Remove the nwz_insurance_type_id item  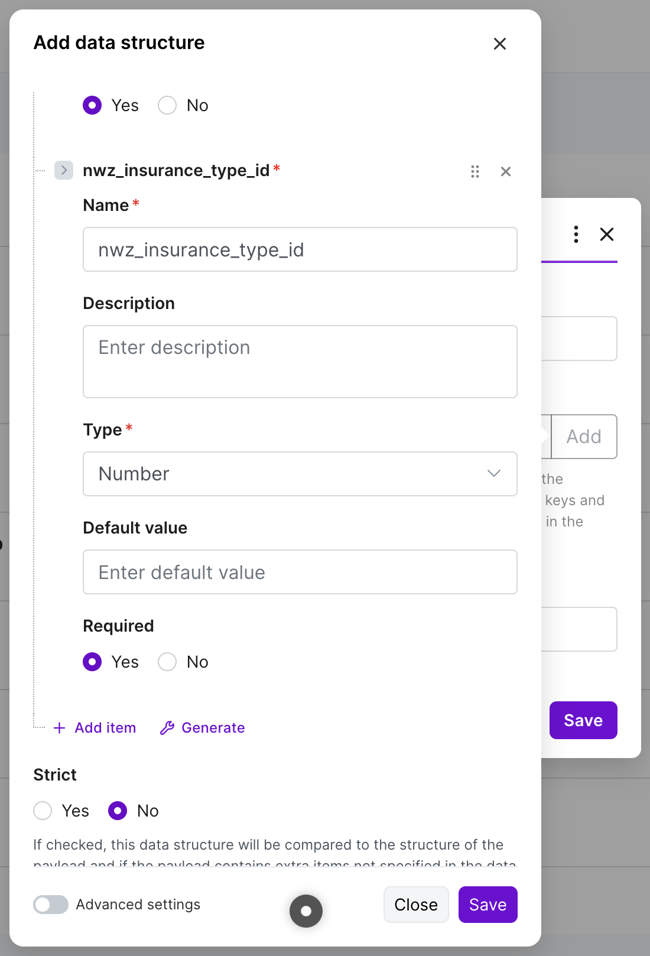tap(506, 171)
